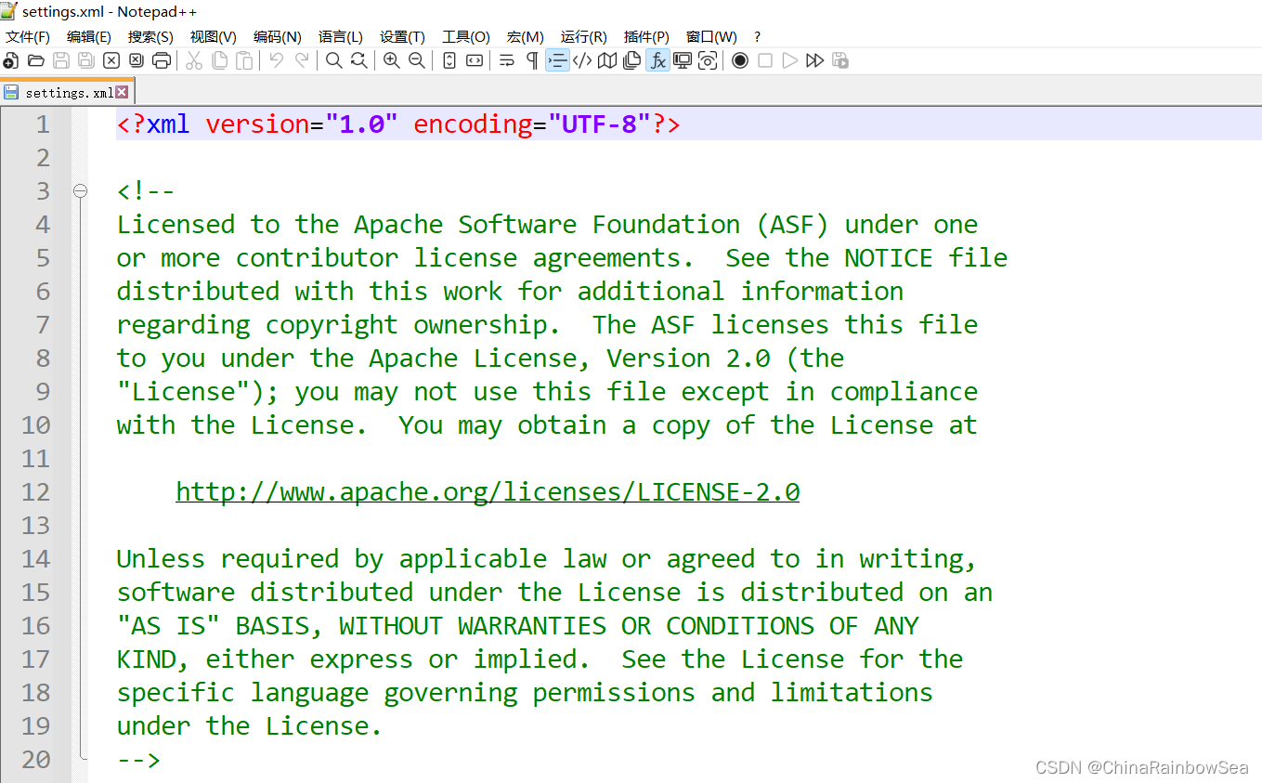Open the 宏(M) menu
This screenshot has width=1262, height=783.
(x=526, y=37)
